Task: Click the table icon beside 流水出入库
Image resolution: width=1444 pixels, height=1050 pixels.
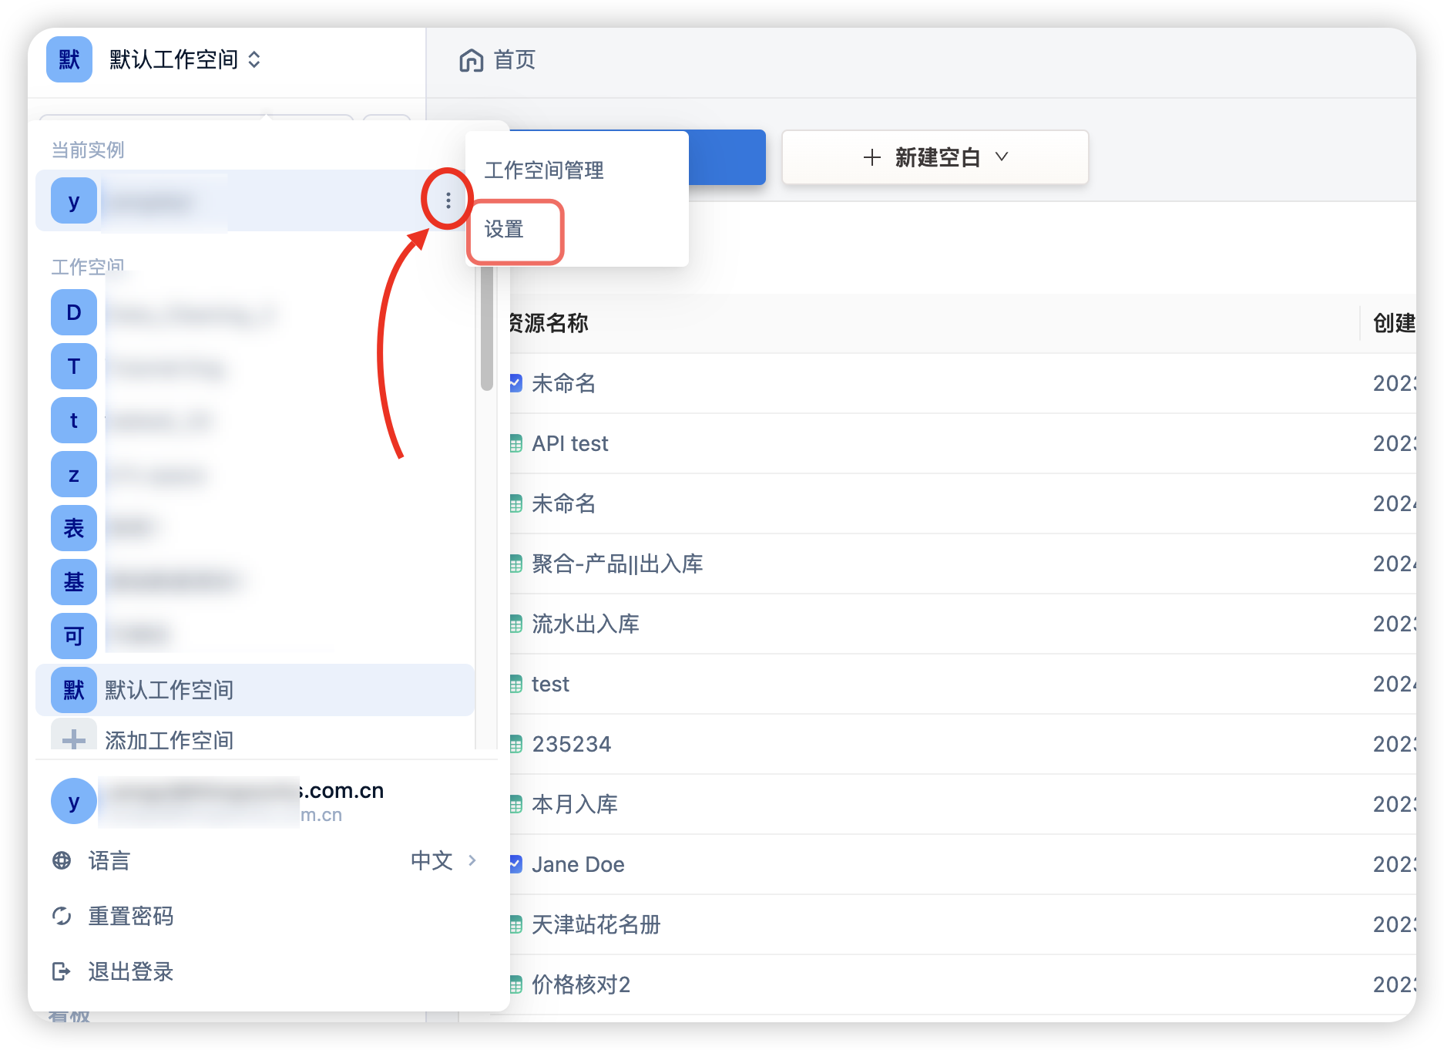Action: (516, 624)
